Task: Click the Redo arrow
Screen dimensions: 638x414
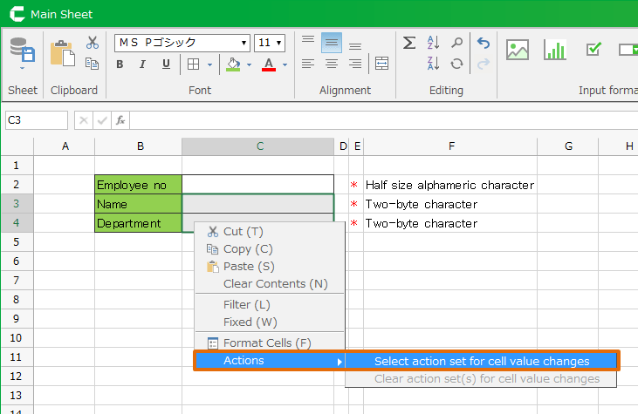Action: tap(484, 64)
